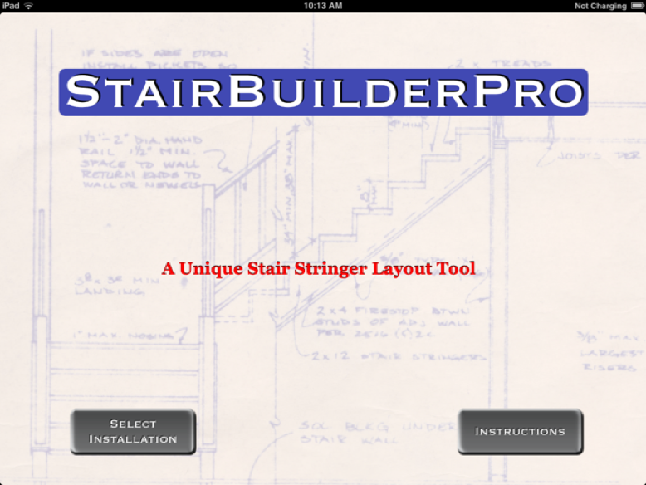Screen dimensions: 646x485
Task: Tap the battery icon in status bar
Action: [638, 6]
